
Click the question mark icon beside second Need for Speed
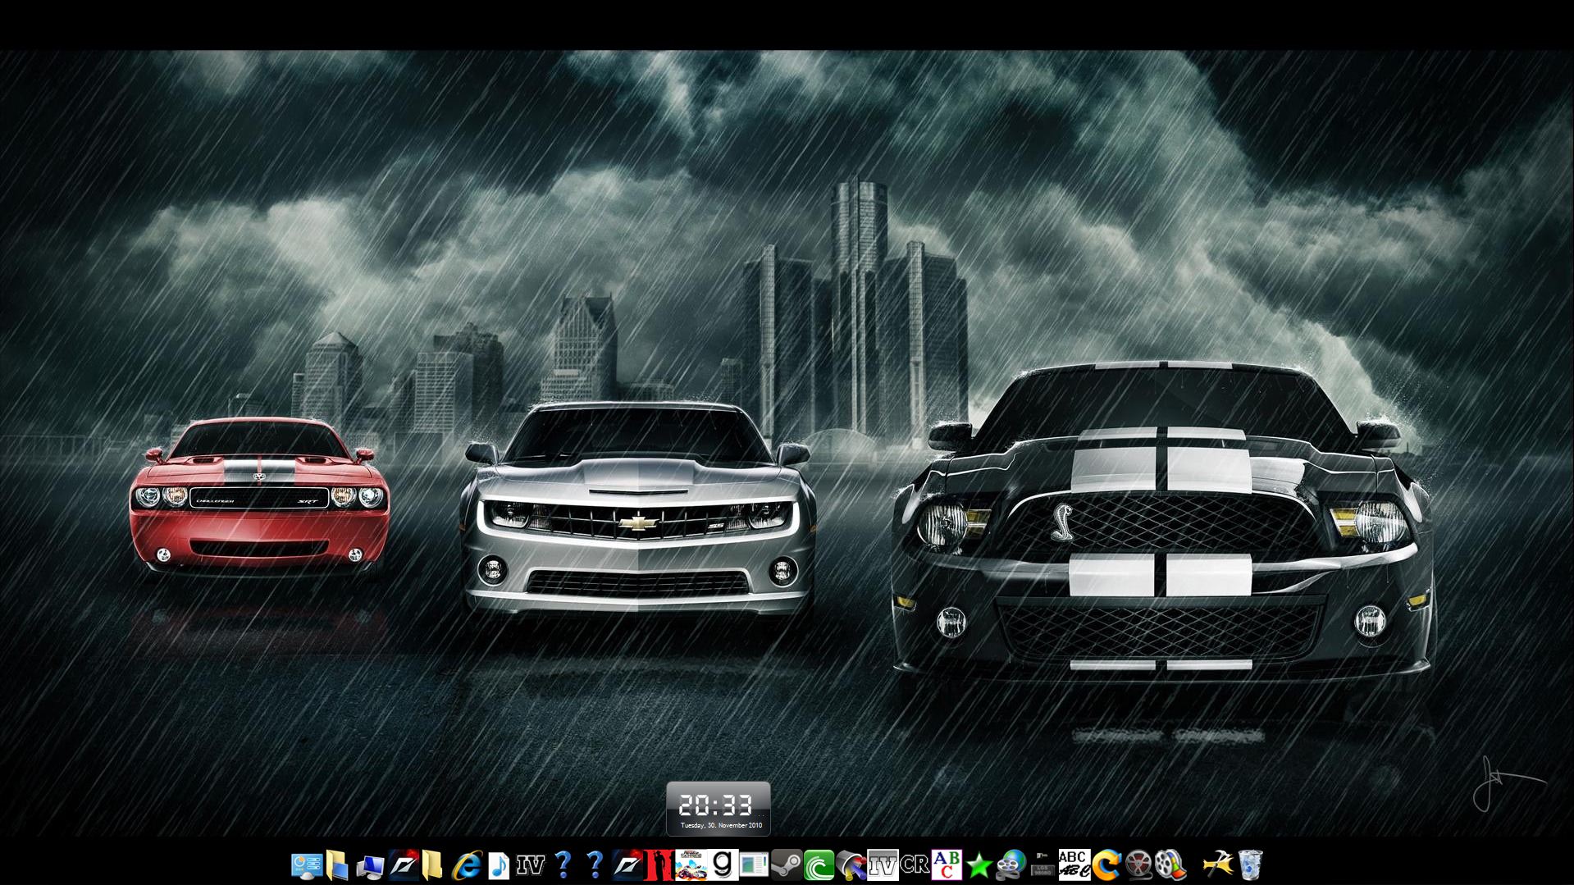(595, 865)
